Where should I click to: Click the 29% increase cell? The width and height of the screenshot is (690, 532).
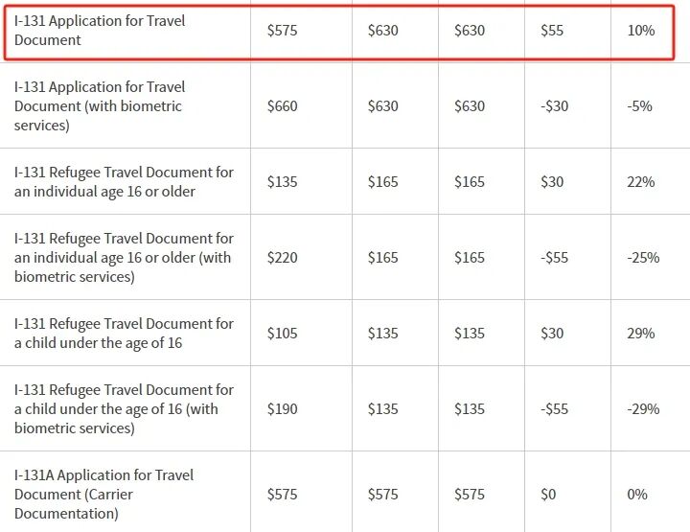tap(641, 334)
